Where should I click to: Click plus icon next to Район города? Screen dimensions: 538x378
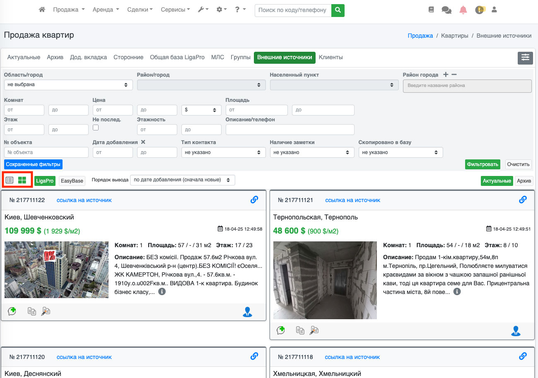pos(446,75)
